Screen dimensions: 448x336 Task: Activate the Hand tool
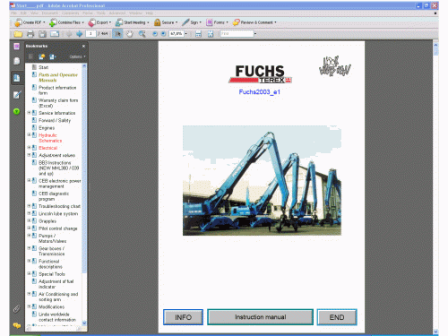[129, 34]
